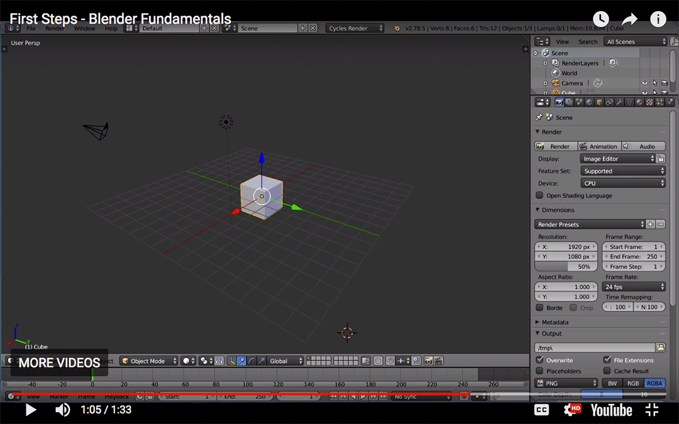Toggle Camera visibility eye in outliner
This screenshot has height=424, width=679.
pos(645,83)
